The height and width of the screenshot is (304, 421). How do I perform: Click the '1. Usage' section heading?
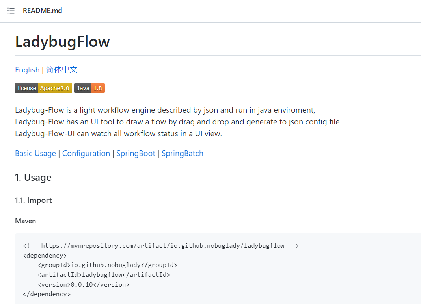click(33, 177)
